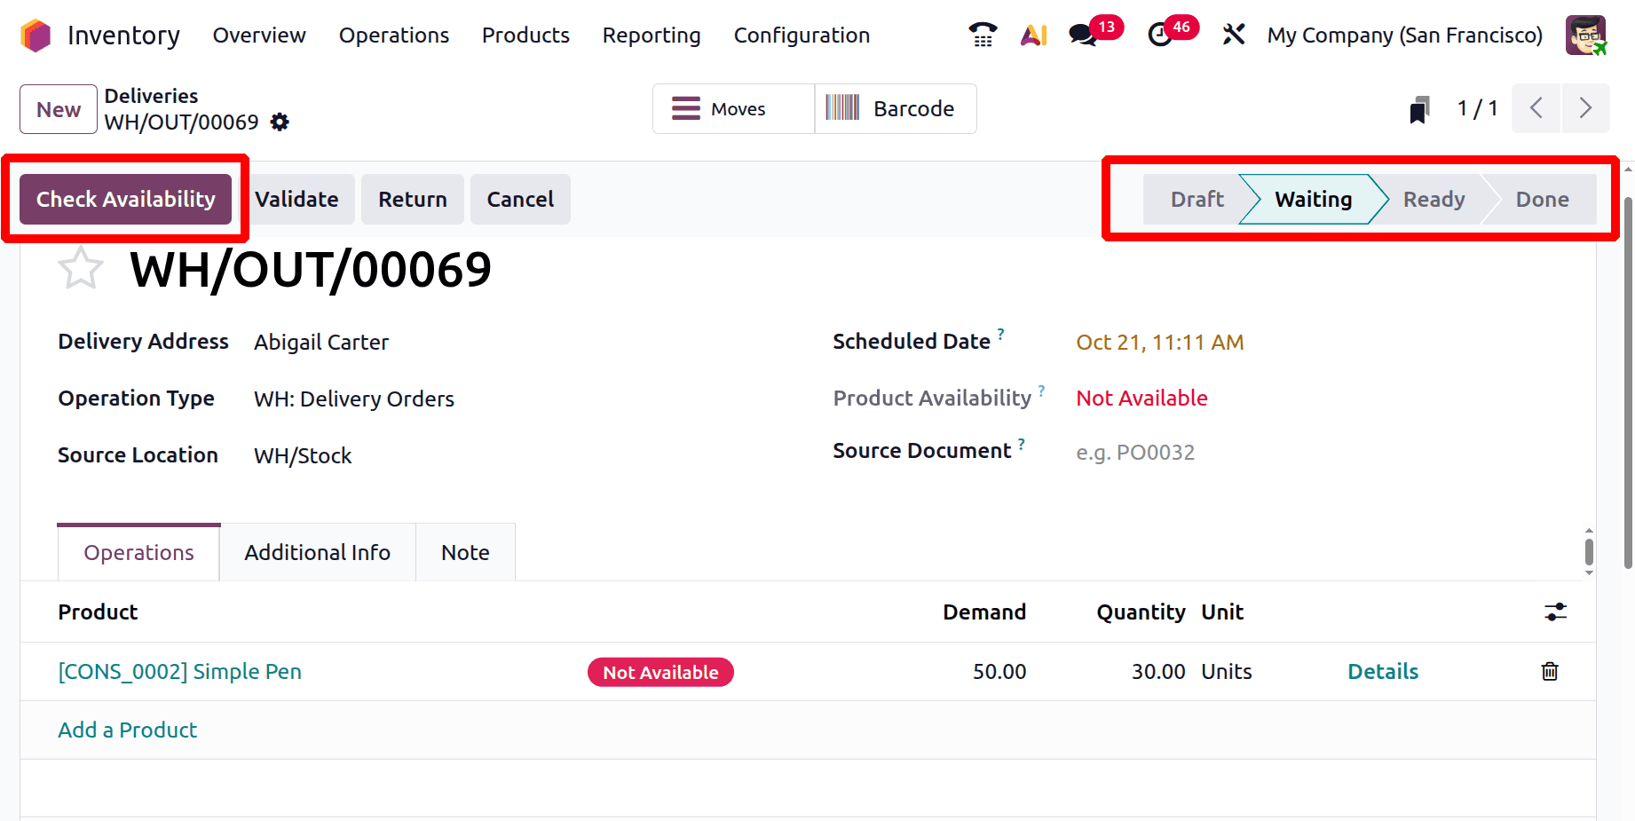The height and width of the screenshot is (821, 1635).
Task: Delete the Simple Pen product line
Action: click(1550, 672)
